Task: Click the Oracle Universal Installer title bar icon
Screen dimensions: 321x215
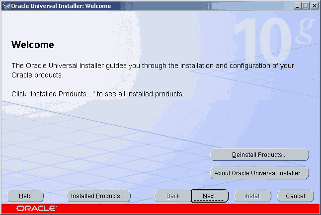Action: click(x=5, y=6)
